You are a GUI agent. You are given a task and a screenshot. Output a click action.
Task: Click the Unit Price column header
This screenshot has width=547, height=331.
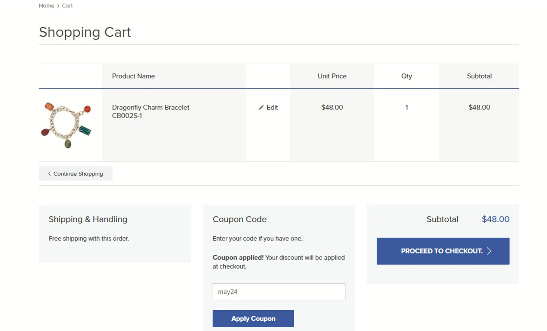pos(332,76)
